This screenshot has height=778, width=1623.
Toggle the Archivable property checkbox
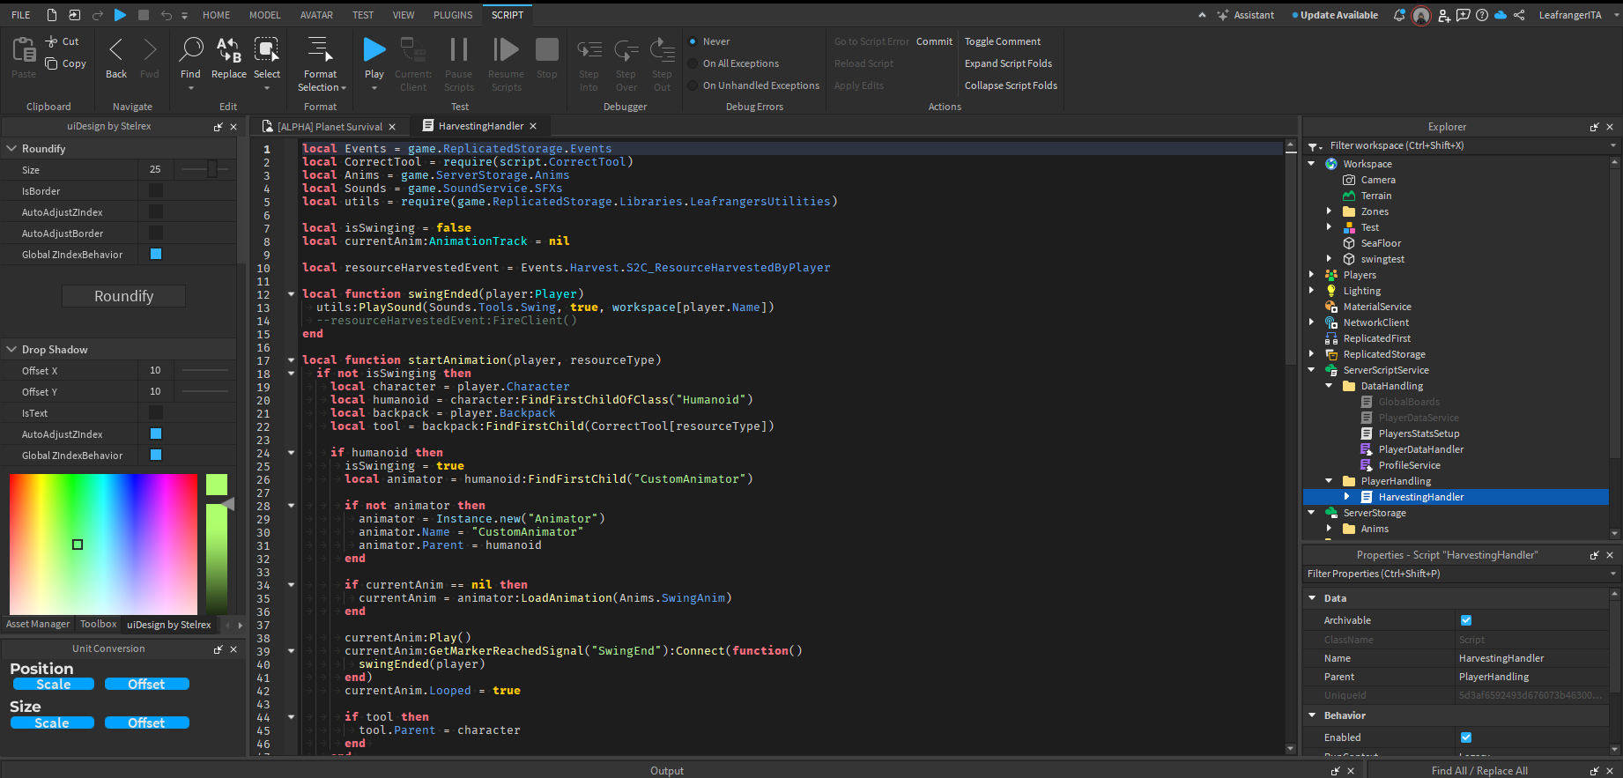click(x=1466, y=620)
